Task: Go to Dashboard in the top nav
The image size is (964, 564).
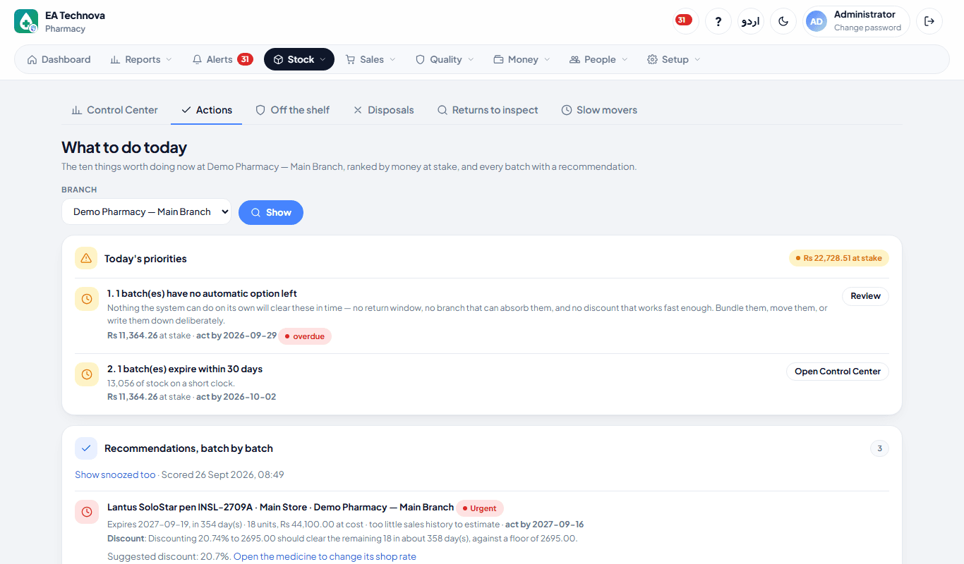Action: click(59, 59)
